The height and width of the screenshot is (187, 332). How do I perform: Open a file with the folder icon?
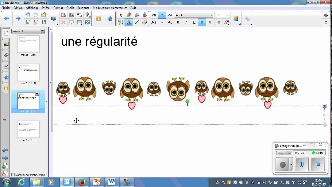tap(44, 15)
